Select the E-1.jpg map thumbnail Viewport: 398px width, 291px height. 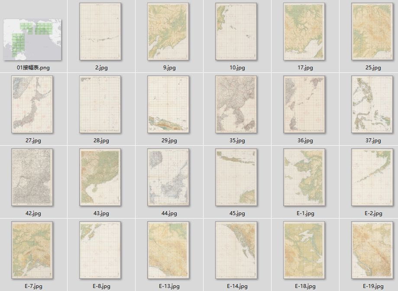coord(304,177)
